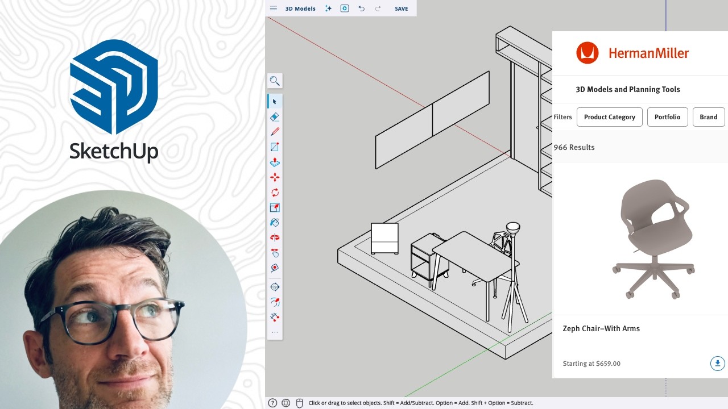Click the mouse icon in status bar

click(300, 403)
